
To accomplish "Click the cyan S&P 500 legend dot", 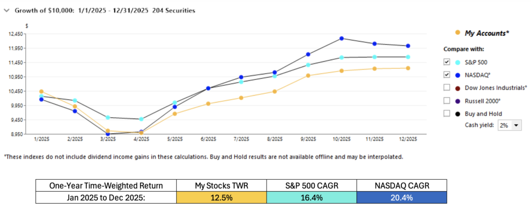I will coord(456,62).
